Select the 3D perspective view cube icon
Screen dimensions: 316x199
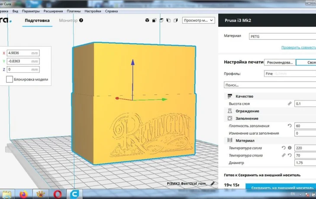[147, 20]
